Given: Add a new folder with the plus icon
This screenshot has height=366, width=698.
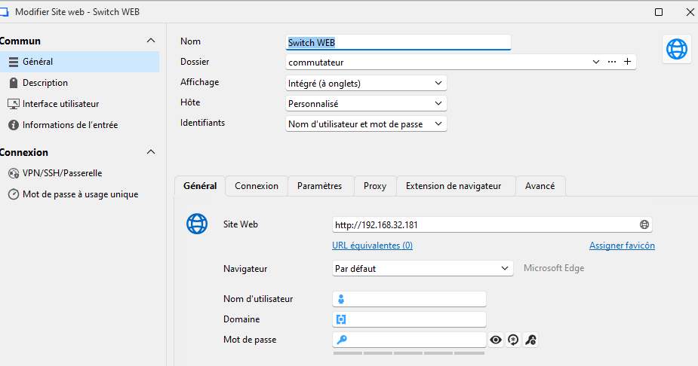Looking at the screenshot, I should click(x=627, y=62).
